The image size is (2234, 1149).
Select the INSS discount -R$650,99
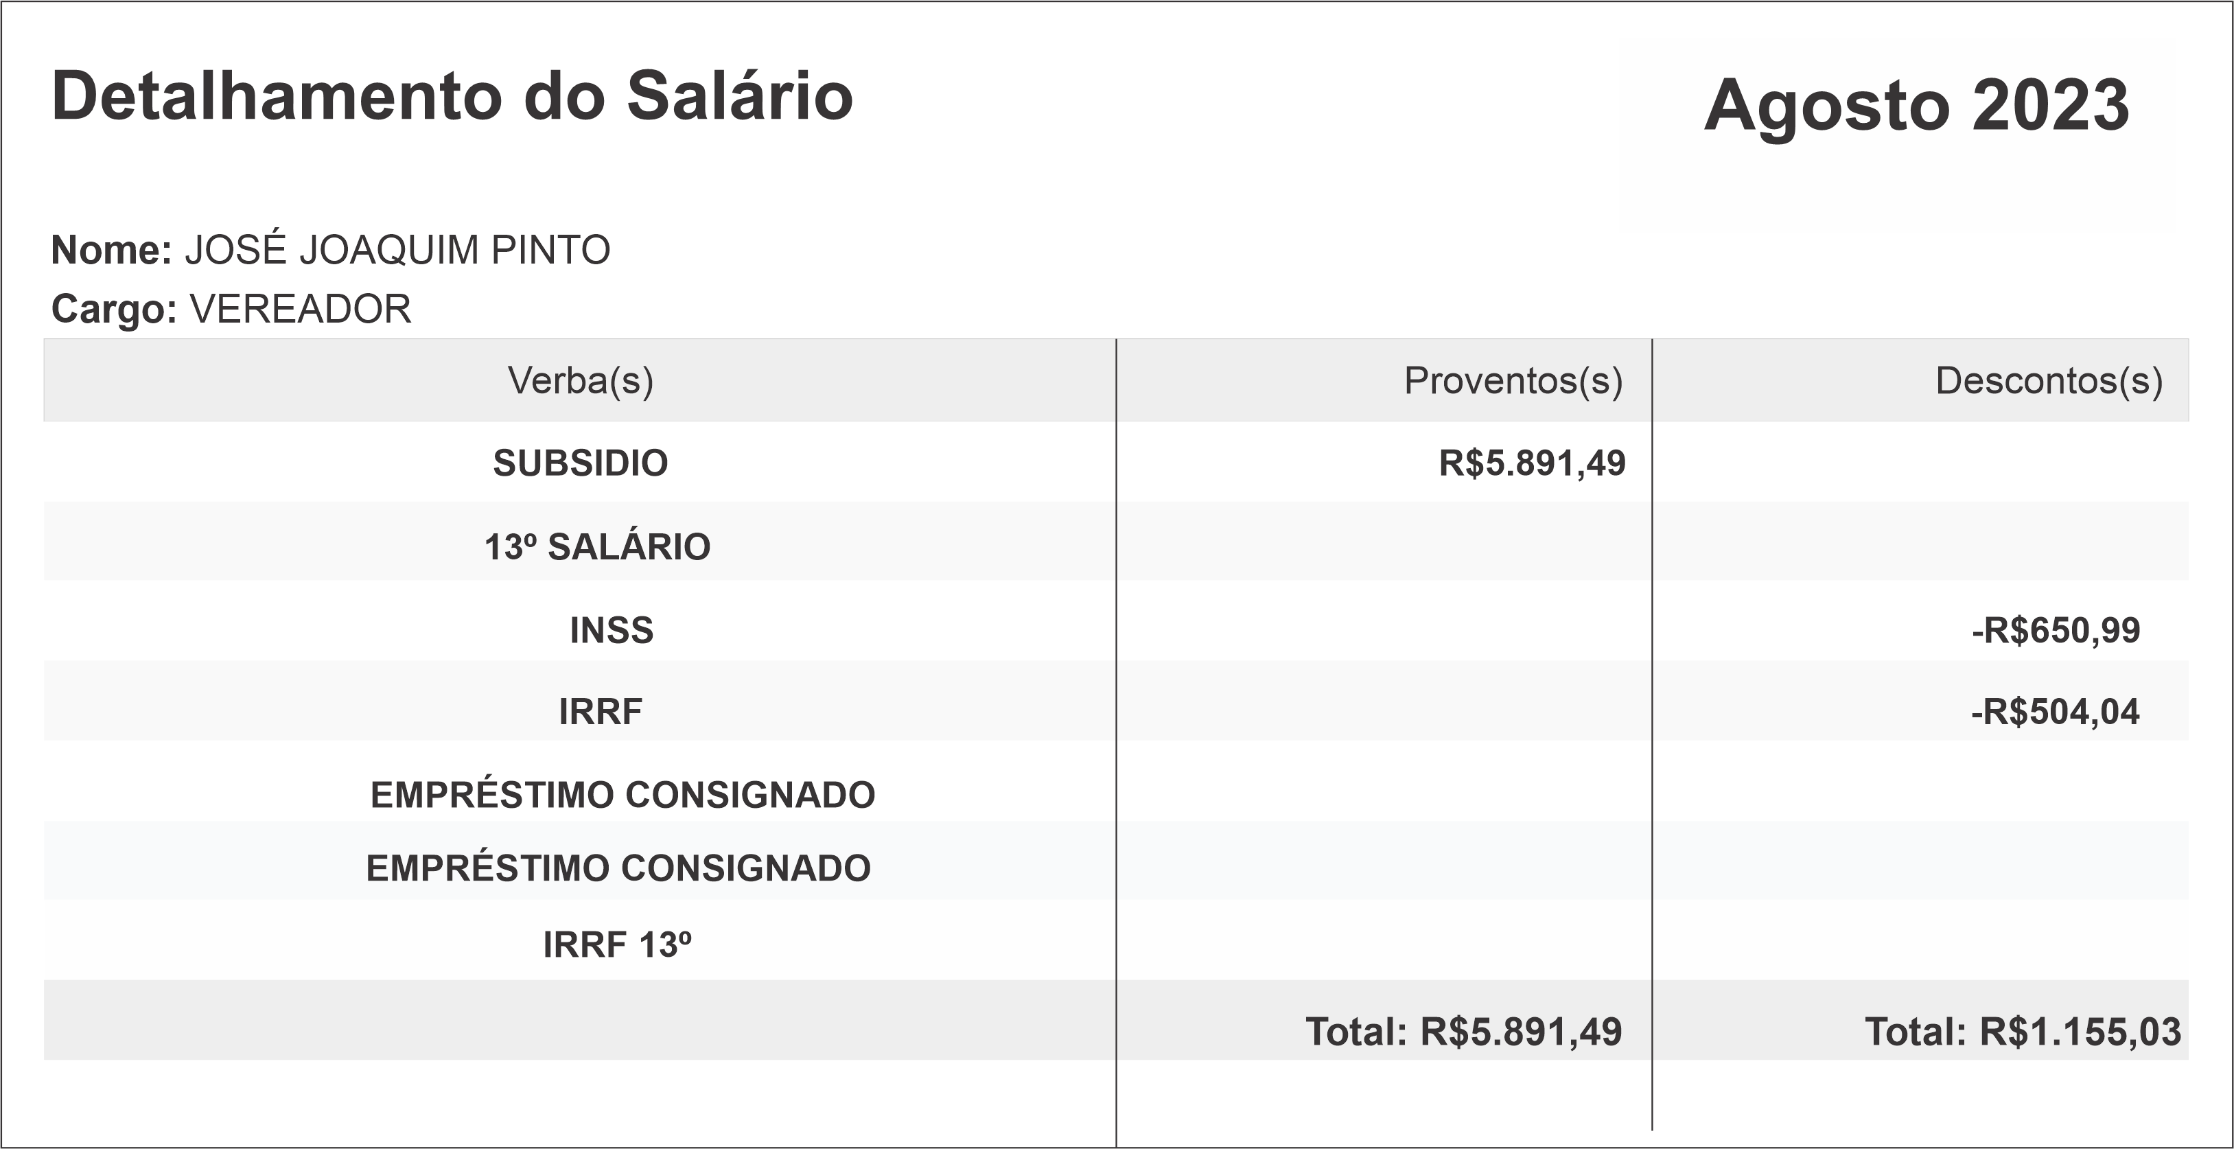[2056, 630]
